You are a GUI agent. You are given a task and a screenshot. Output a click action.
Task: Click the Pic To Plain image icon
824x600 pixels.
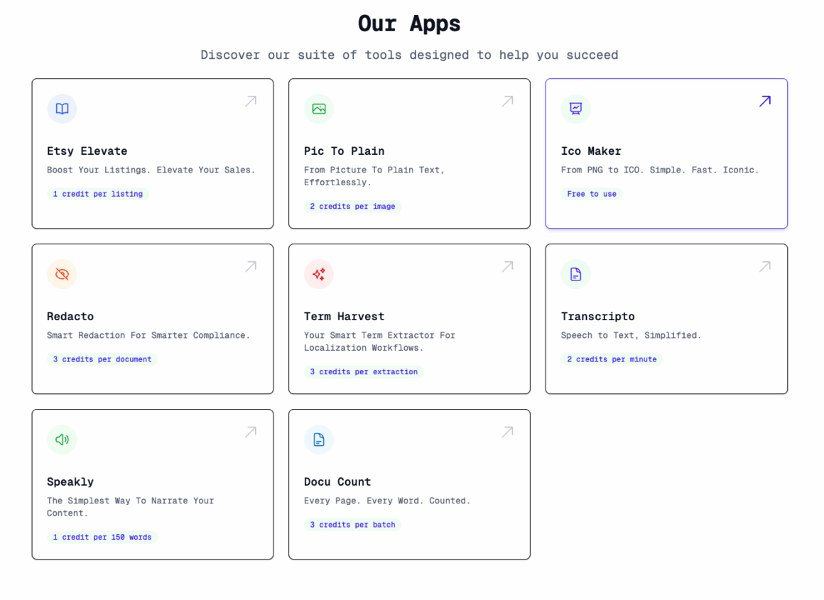point(319,109)
